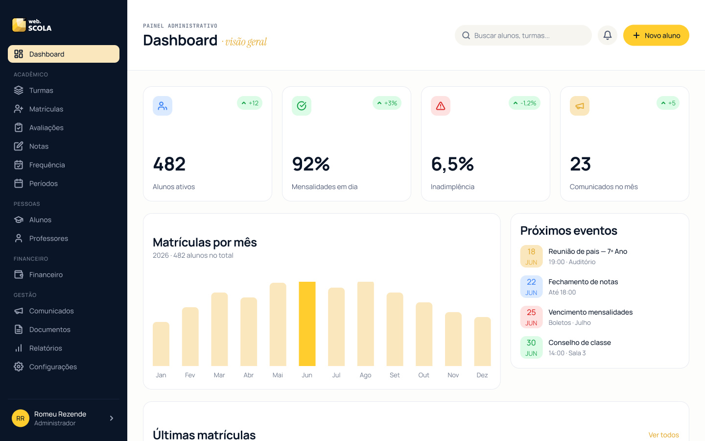705x441 pixels.
Task: Click the Frequência calendar-check icon
Action: pyautogui.click(x=19, y=165)
